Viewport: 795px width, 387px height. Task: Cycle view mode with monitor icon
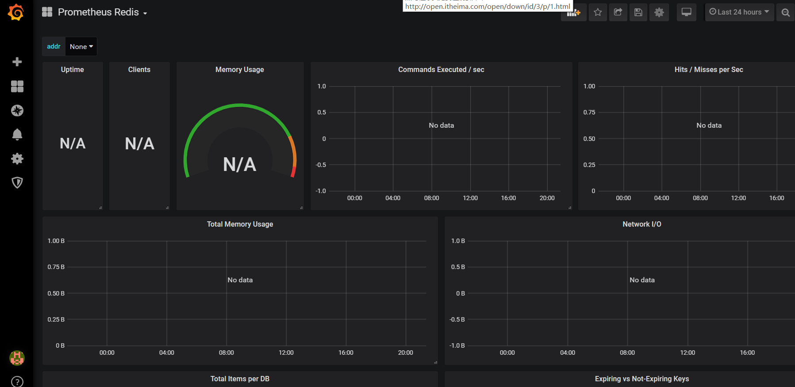pyautogui.click(x=687, y=12)
